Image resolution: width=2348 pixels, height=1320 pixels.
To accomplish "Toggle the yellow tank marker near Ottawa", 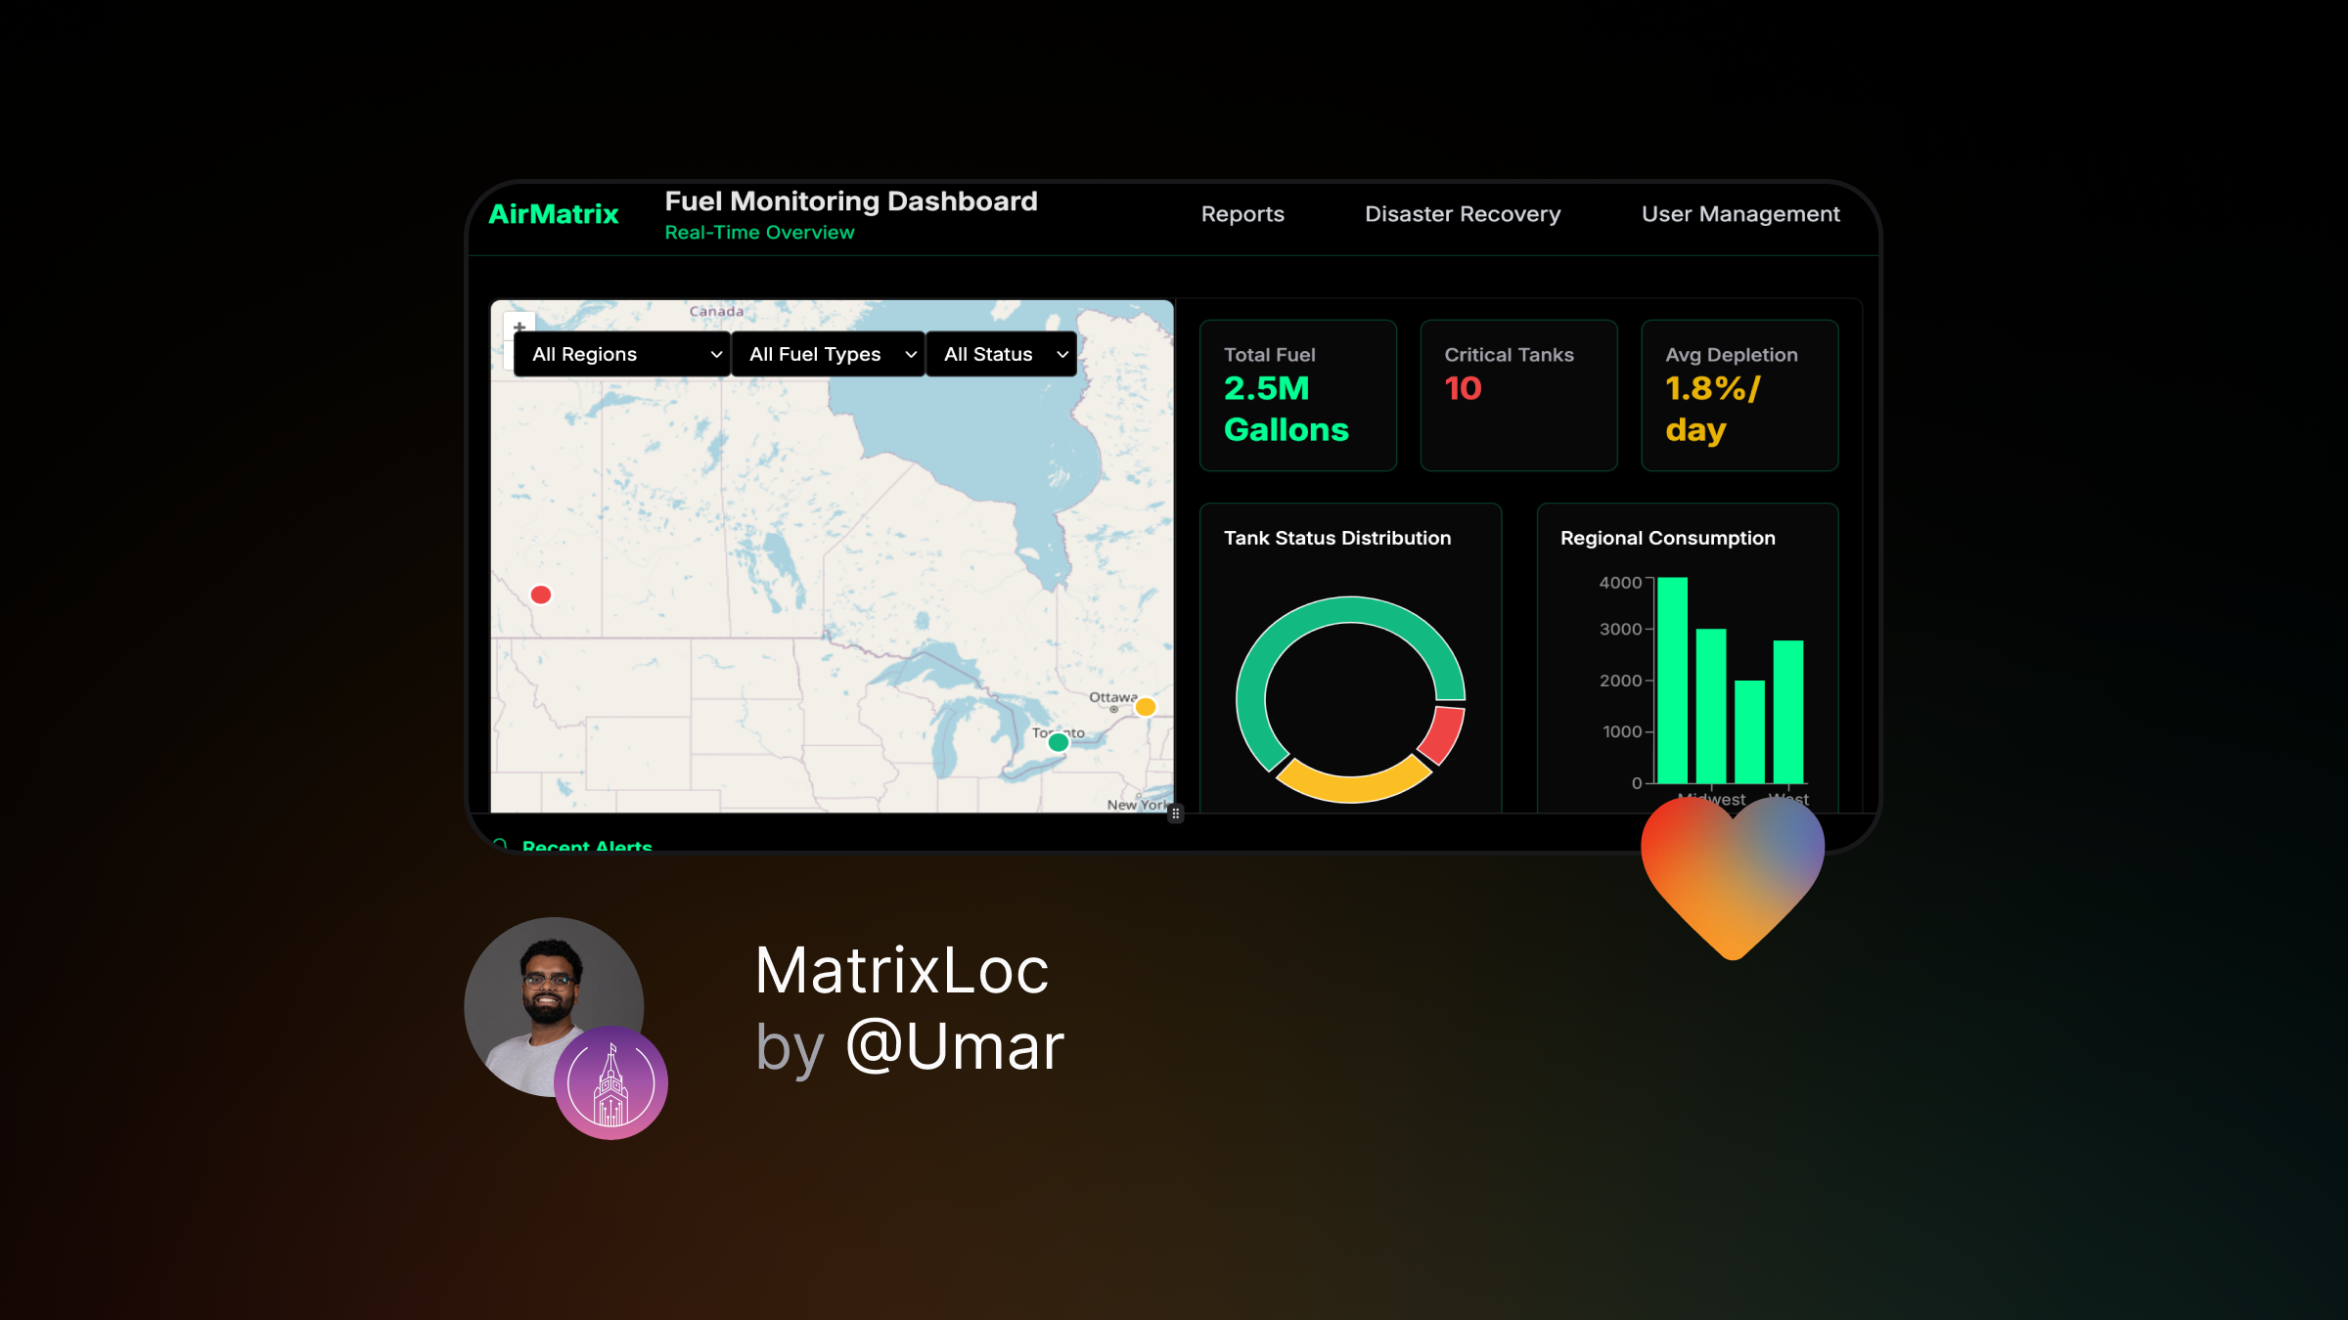I will (1147, 704).
